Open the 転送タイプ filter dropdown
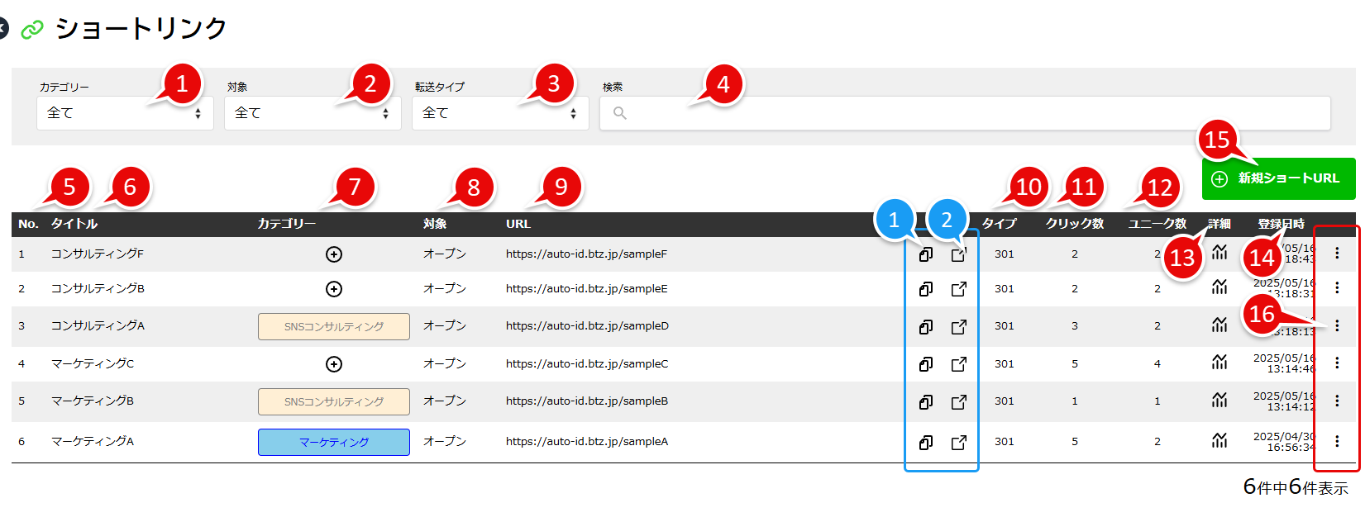Image resolution: width=1365 pixels, height=517 pixels. click(x=500, y=113)
